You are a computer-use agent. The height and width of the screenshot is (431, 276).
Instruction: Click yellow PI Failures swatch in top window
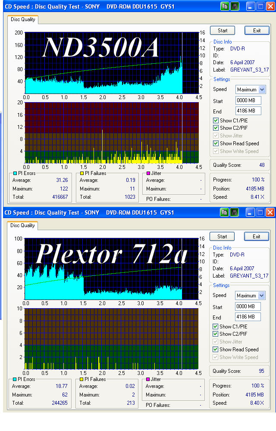82,173
